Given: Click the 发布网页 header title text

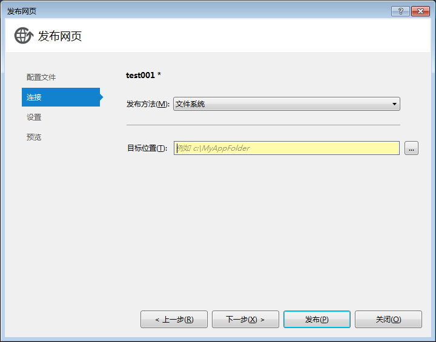Looking at the screenshot, I should pyautogui.click(x=60, y=36).
